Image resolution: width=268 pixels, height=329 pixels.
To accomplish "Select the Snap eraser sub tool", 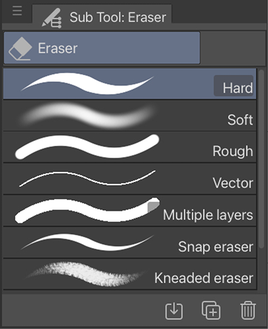I will click(129, 242).
